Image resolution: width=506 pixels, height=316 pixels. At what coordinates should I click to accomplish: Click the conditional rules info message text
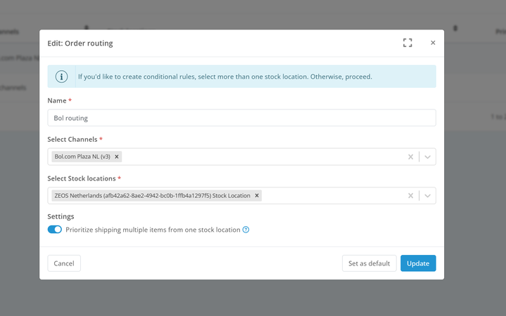[x=225, y=77]
